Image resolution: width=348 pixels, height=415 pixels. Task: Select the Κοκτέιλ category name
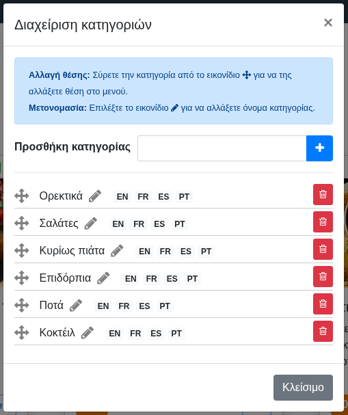57,332
